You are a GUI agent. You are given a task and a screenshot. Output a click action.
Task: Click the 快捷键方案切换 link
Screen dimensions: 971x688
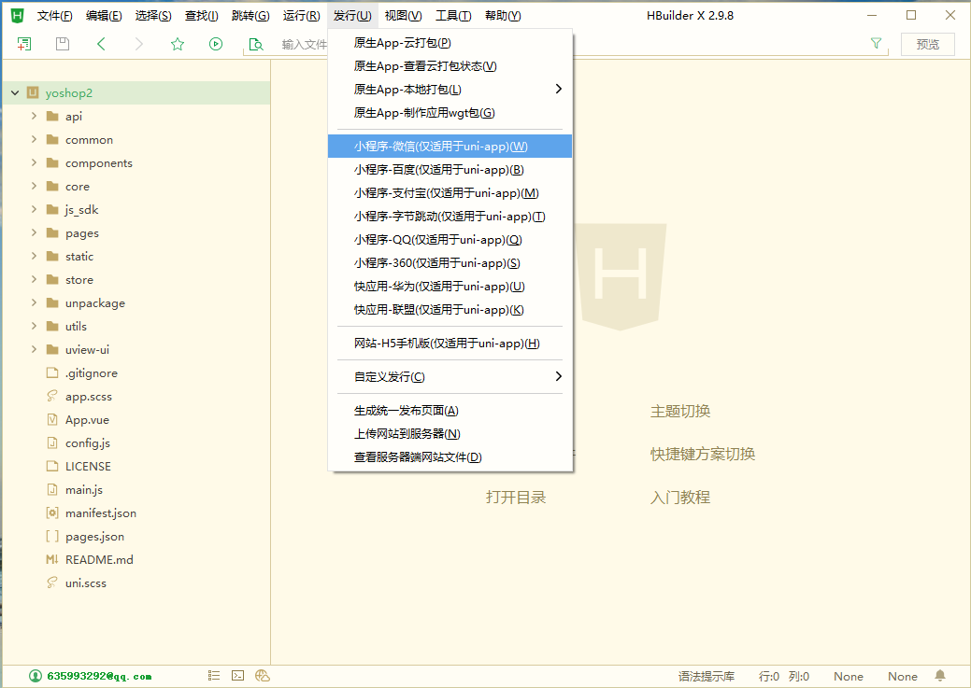tap(702, 454)
